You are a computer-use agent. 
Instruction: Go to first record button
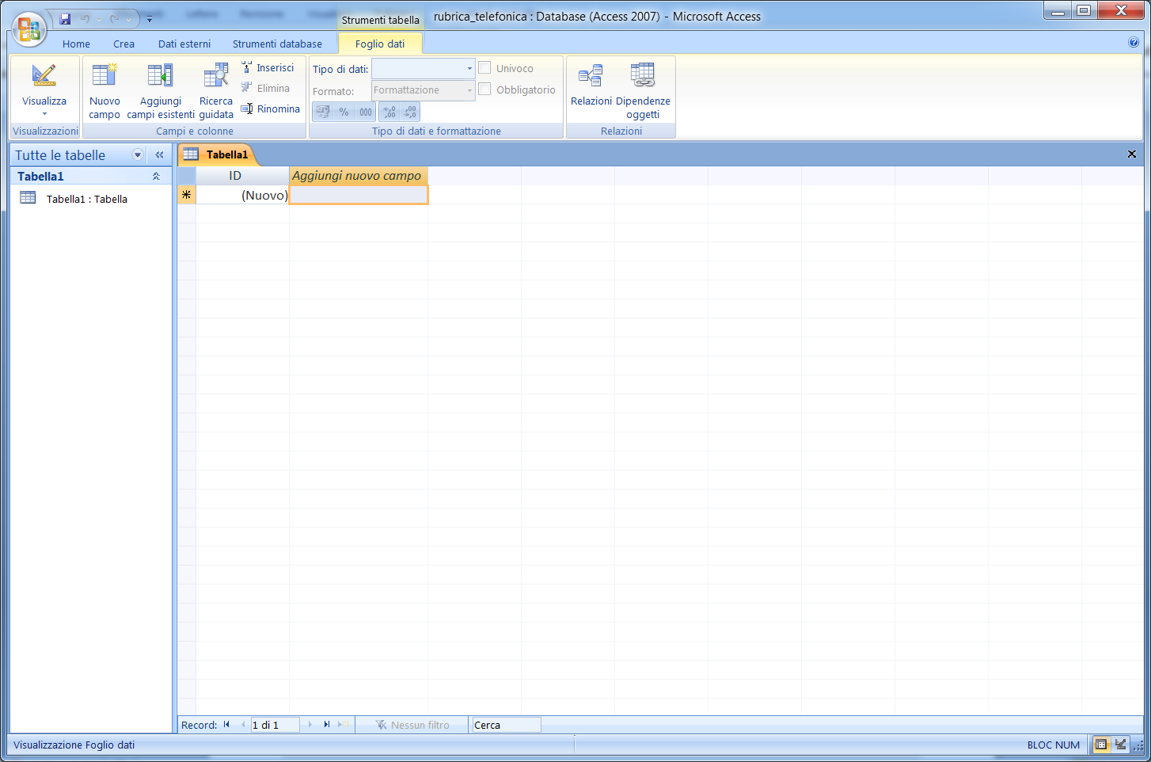226,725
